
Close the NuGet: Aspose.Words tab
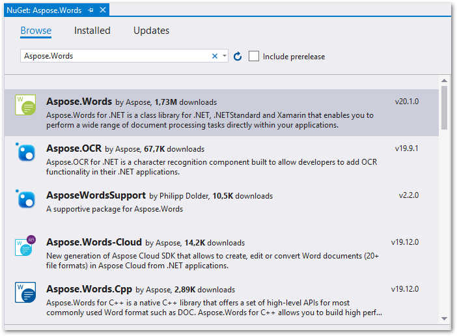(x=103, y=10)
